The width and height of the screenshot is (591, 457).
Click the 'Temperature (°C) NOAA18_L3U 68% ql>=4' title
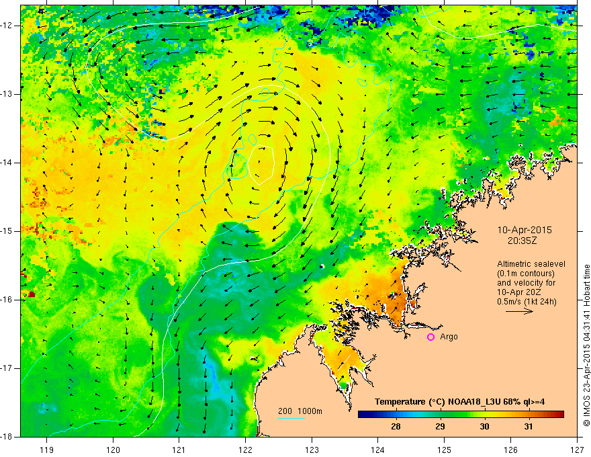point(459,402)
